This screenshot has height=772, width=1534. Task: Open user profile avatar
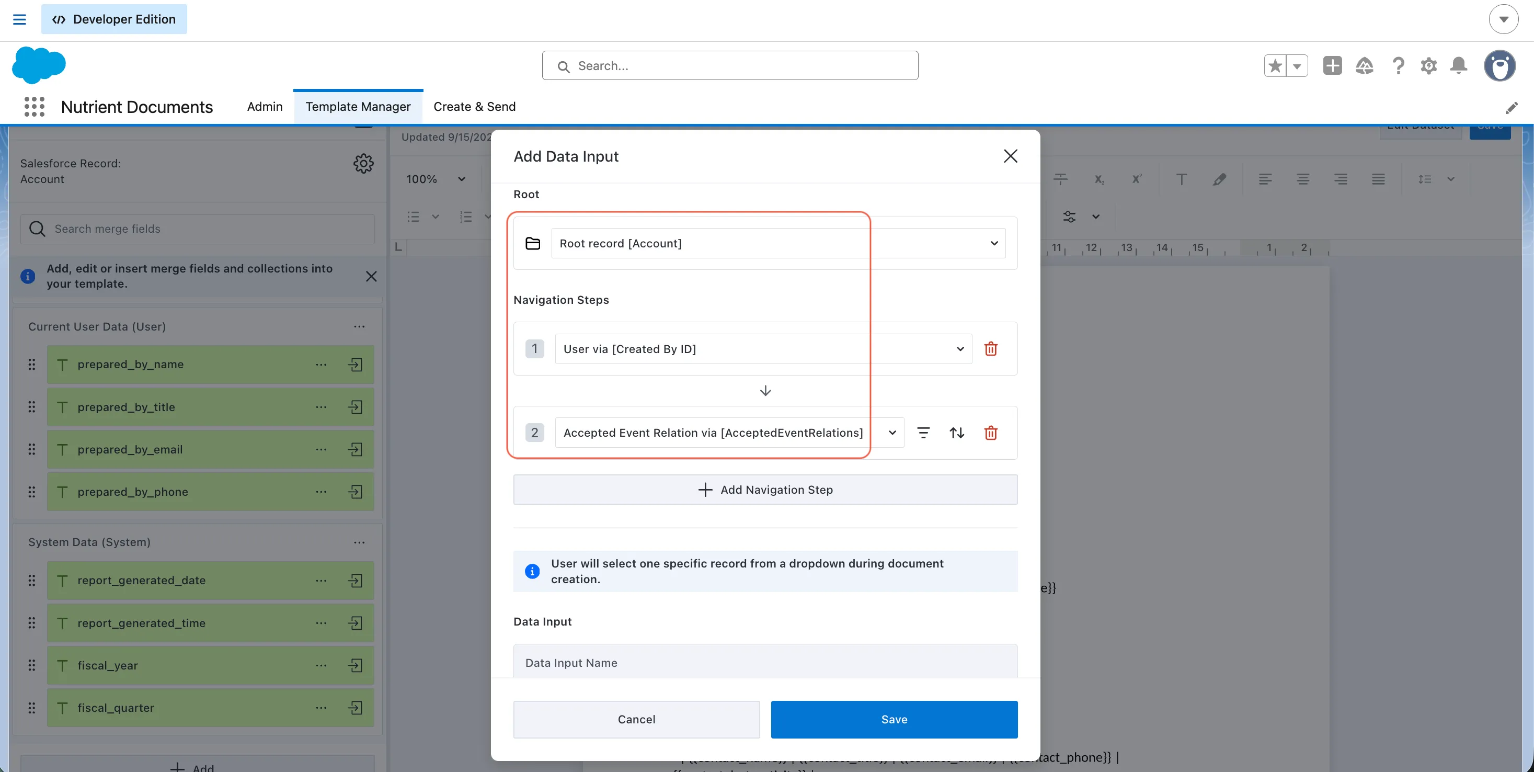click(1499, 65)
